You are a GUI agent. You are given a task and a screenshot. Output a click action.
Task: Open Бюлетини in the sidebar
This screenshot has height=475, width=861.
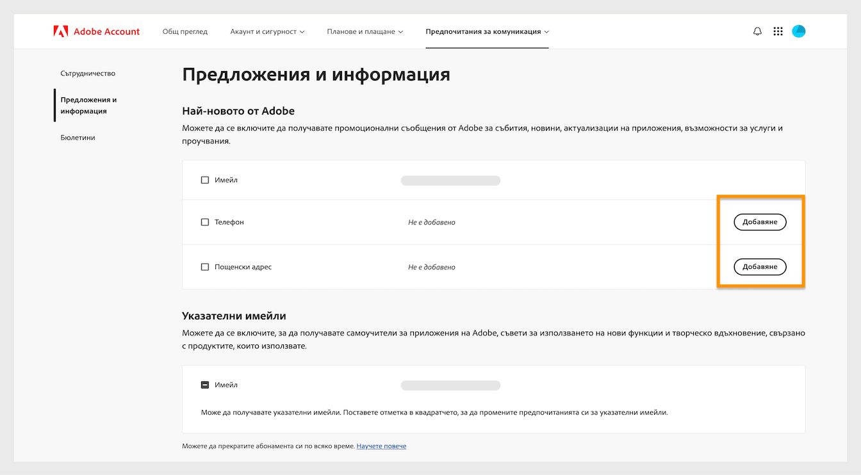pos(78,138)
